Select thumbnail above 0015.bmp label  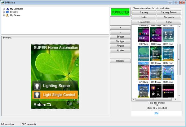pos(168,73)
